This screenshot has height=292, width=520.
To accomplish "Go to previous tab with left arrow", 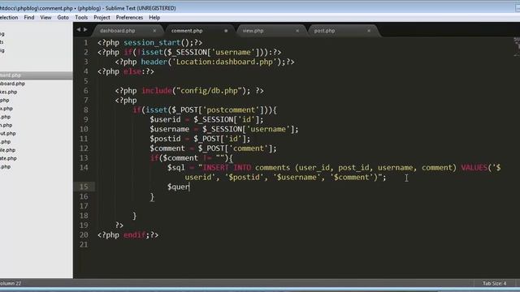I will pos(79,30).
